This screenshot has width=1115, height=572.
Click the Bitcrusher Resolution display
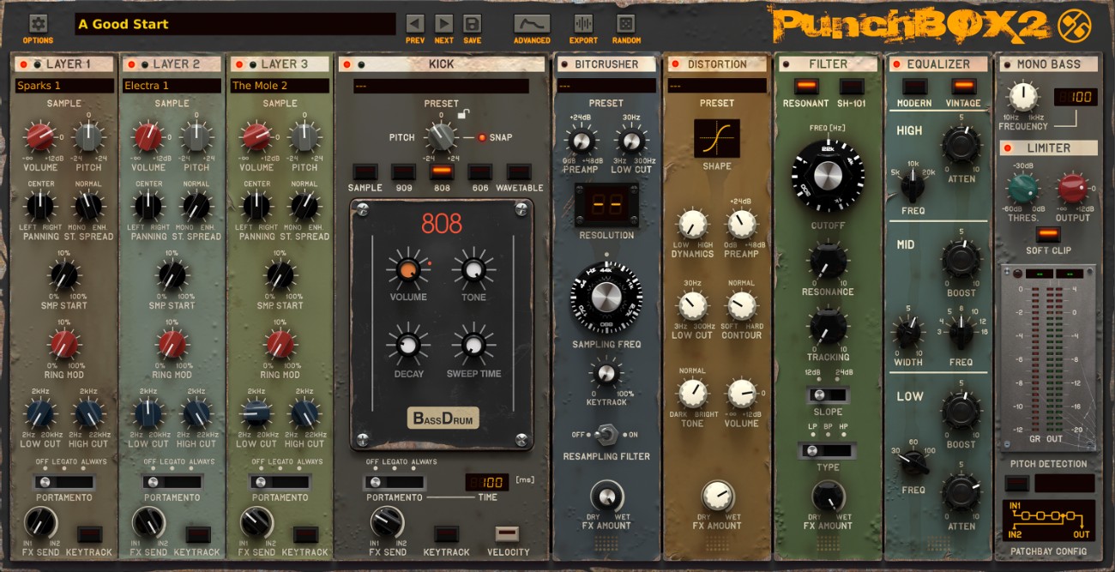[x=606, y=204]
